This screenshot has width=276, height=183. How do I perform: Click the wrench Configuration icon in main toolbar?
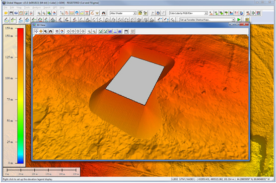pos(31,13)
